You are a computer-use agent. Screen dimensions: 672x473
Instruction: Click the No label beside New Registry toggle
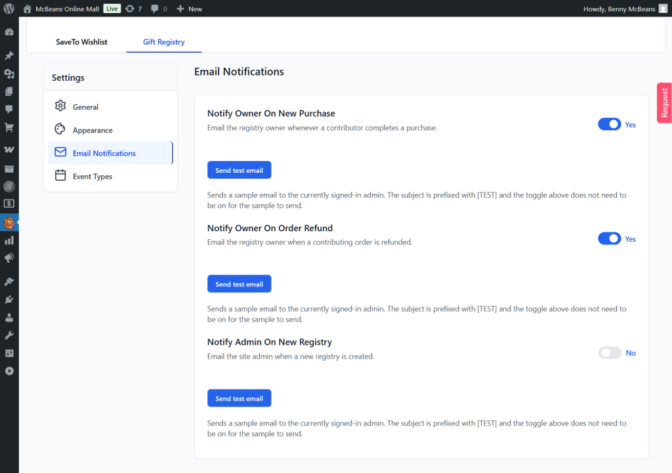631,353
